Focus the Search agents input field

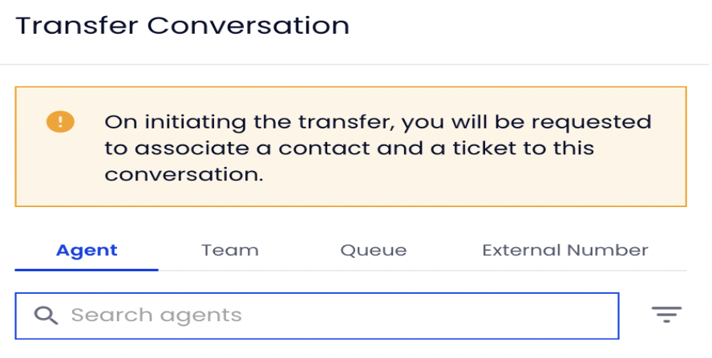pyautogui.click(x=317, y=315)
